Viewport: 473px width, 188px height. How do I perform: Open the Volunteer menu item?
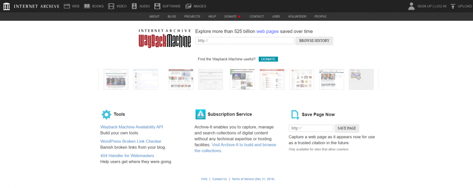point(297,17)
